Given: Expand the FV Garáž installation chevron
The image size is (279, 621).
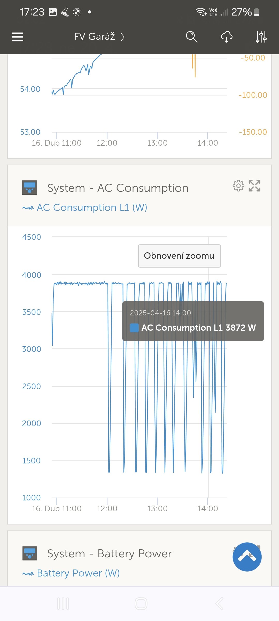Looking at the screenshot, I should coord(123,37).
